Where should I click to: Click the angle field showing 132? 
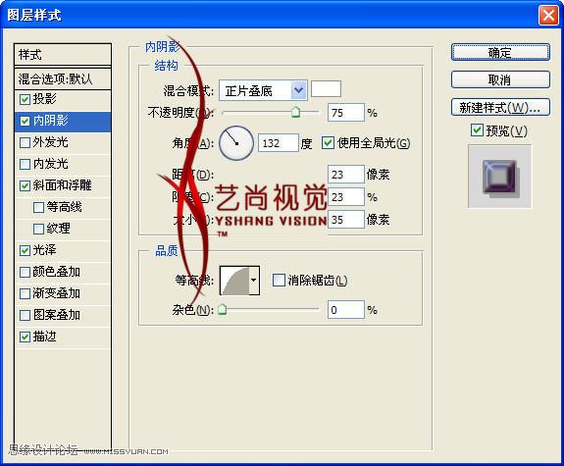pyautogui.click(x=278, y=143)
